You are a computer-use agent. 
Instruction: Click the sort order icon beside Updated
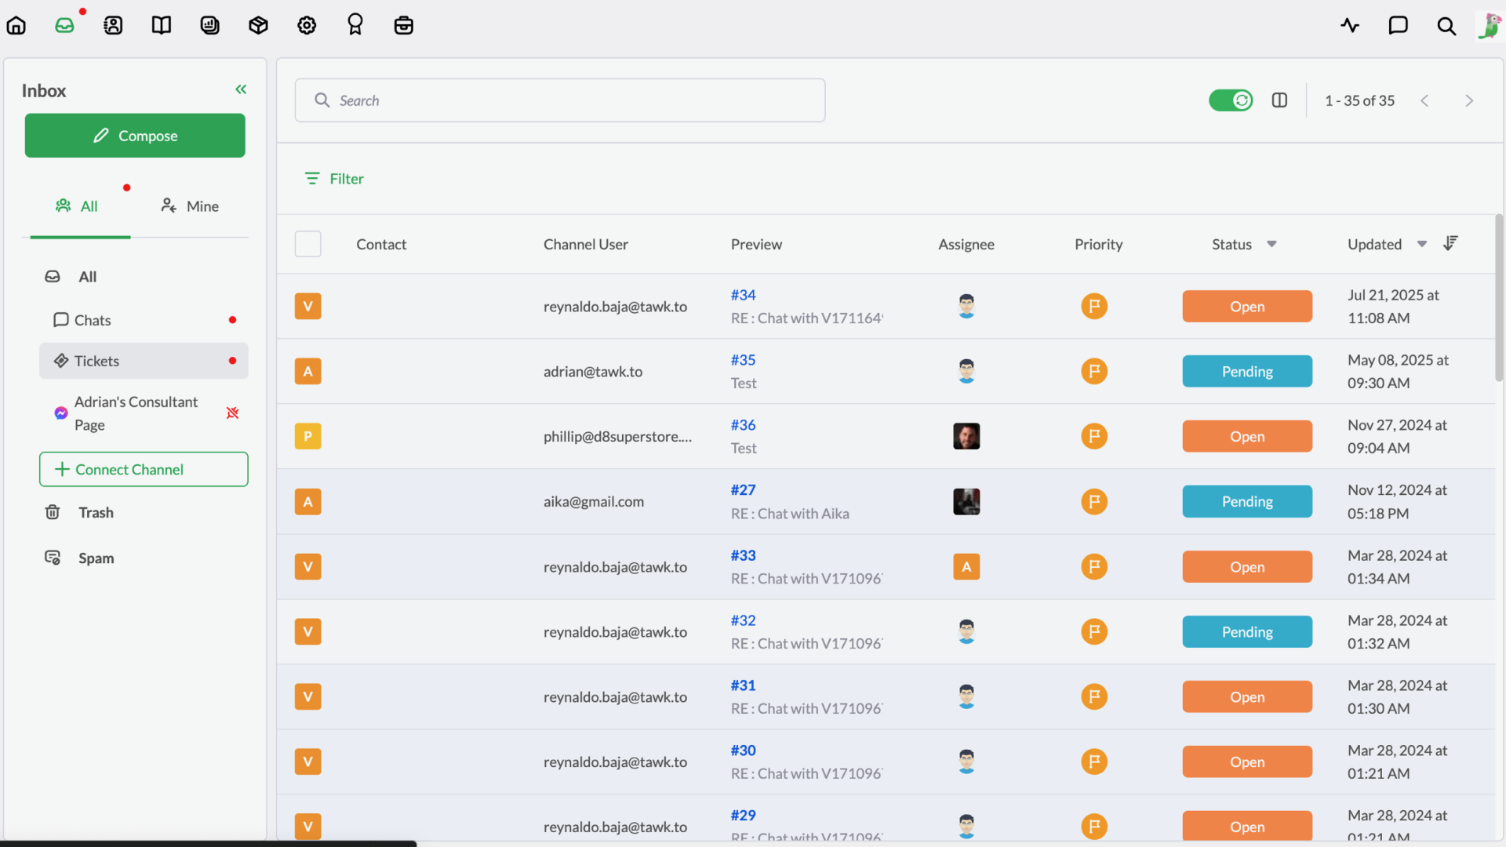[x=1450, y=243]
